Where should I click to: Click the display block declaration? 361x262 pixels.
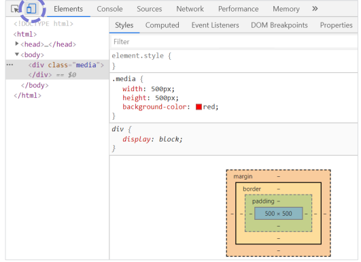pyautogui.click(x=152, y=140)
